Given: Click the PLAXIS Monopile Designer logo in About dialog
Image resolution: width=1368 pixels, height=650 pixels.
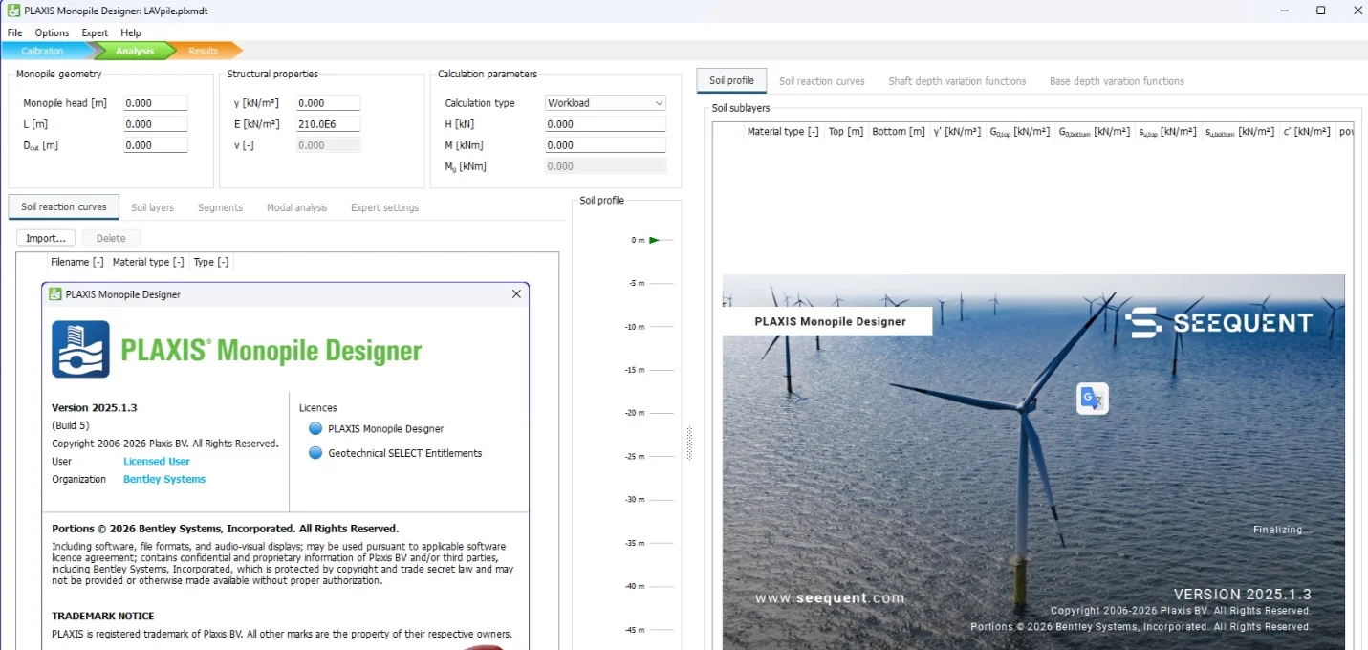Looking at the screenshot, I should pyautogui.click(x=81, y=350).
